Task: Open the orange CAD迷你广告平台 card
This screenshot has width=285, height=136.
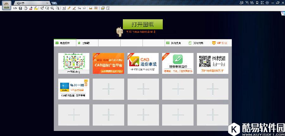Action: coord(108,63)
